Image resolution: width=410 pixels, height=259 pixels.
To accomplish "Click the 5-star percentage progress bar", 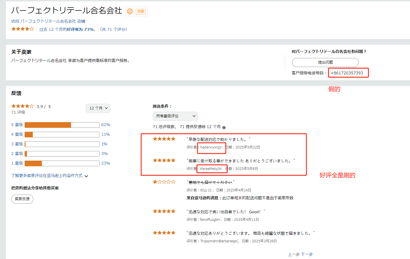I will click(61, 124).
